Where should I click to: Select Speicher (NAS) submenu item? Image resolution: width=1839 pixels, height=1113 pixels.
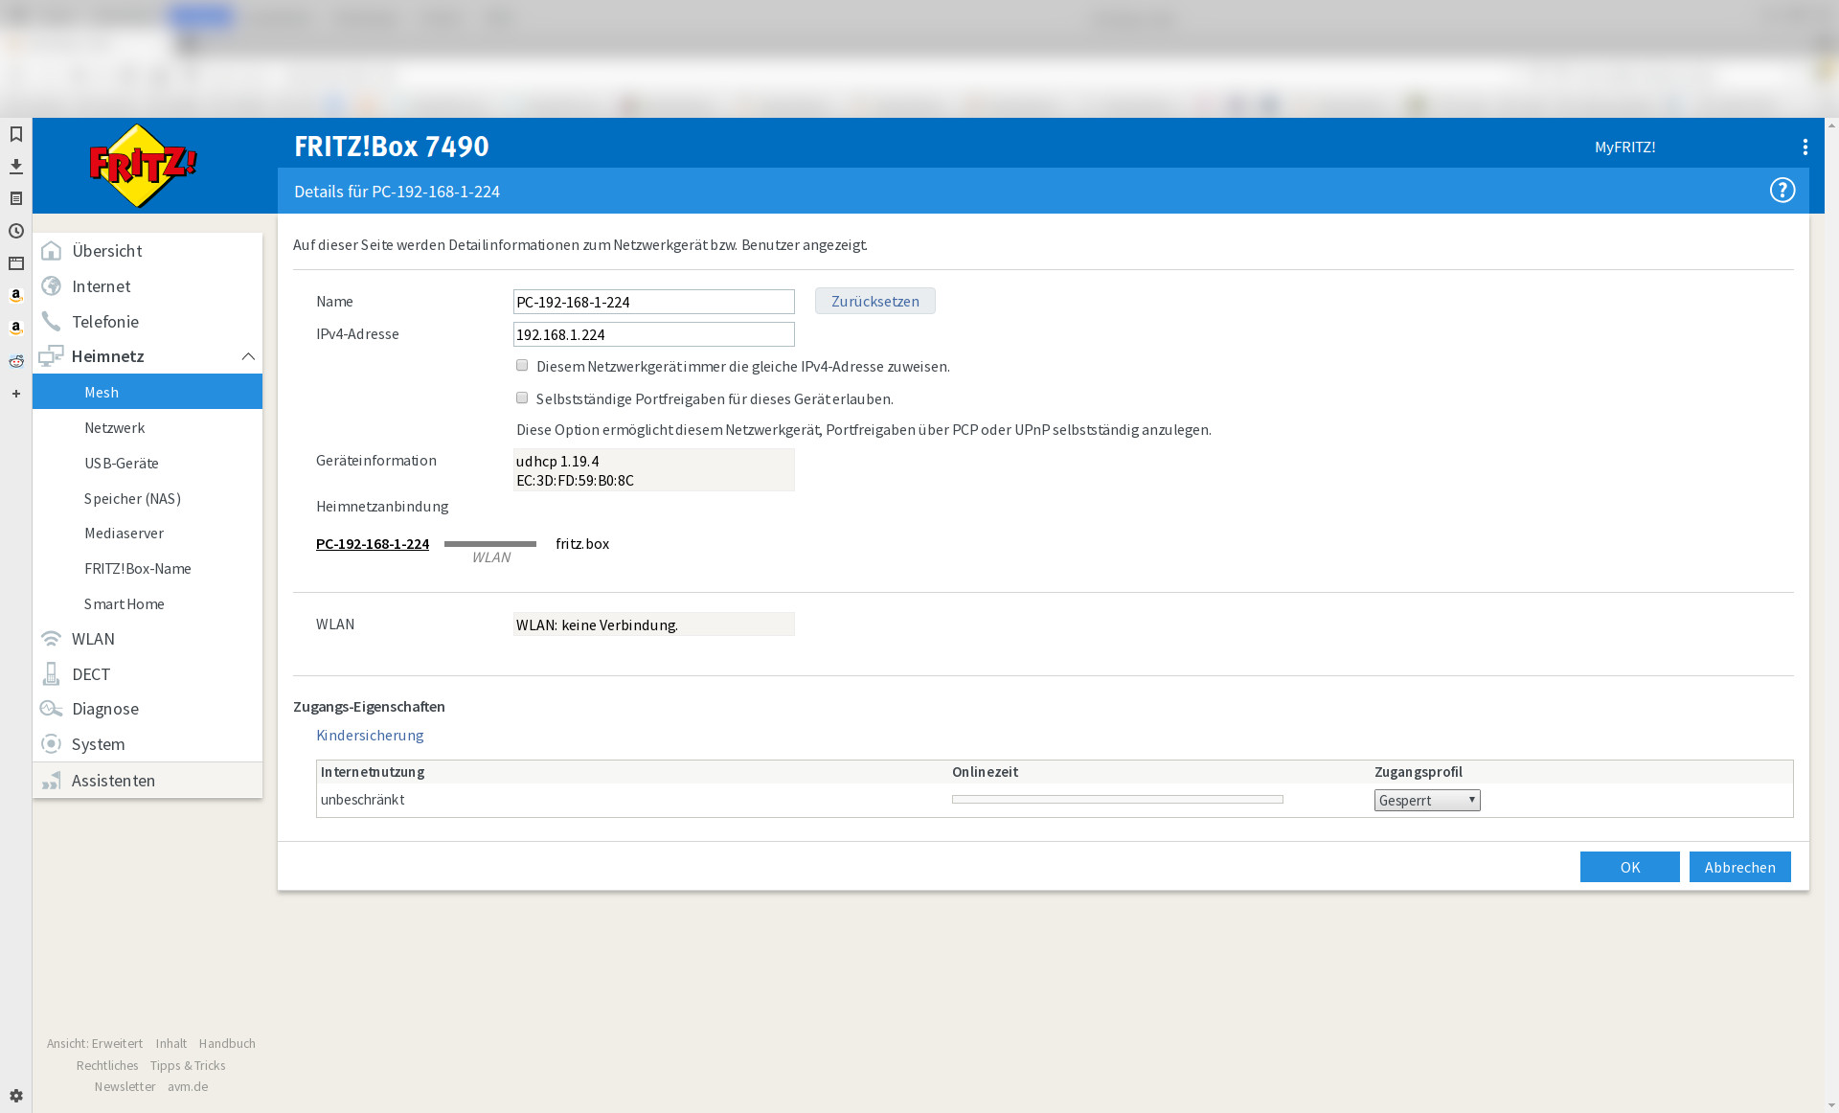pyautogui.click(x=148, y=499)
